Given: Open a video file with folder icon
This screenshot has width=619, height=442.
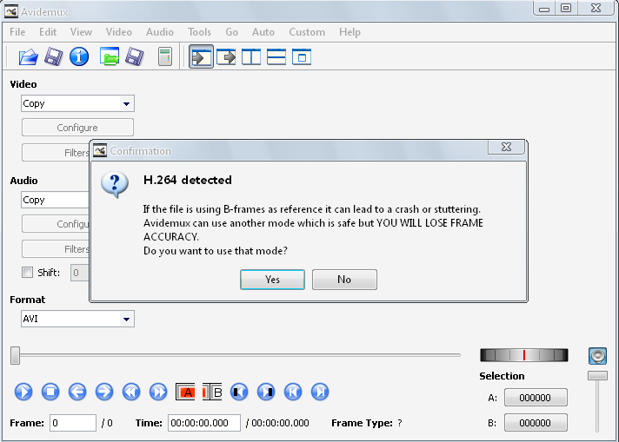Looking at the screenshot, I should [28, 57].
